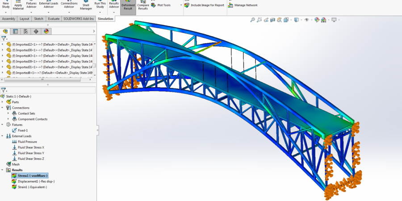The image size is (402, 201).
Task: Switch to the Evaluate tab
Action: tap(54, 19)
